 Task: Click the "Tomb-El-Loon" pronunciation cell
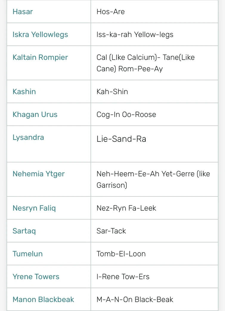(121, 254)
